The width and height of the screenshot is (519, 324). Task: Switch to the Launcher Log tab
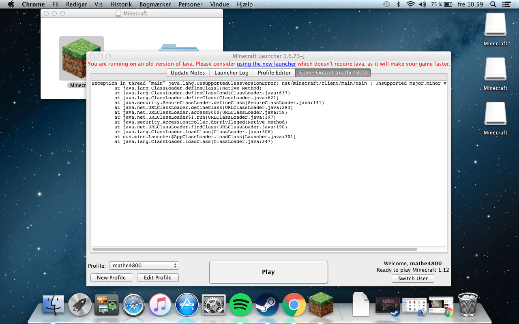(231, 72)
